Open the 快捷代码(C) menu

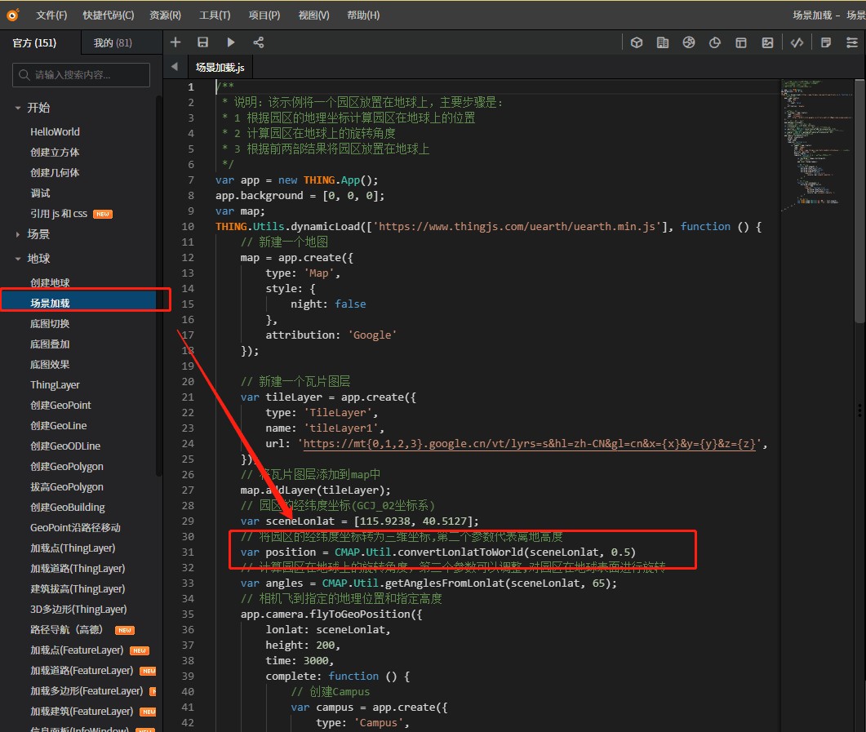pyautogui.click(x=109, y=15)
